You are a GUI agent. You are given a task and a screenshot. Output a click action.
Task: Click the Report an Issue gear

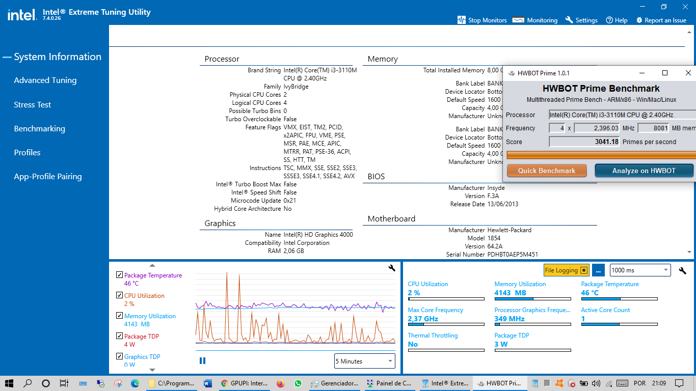pos(639,20)
